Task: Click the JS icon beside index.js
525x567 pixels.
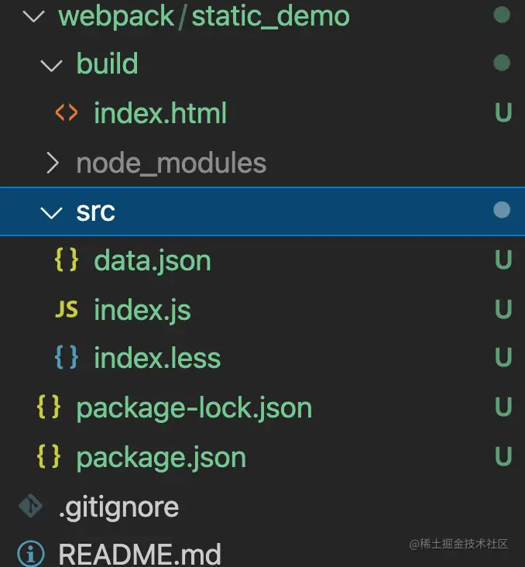Action: [67, 310]
